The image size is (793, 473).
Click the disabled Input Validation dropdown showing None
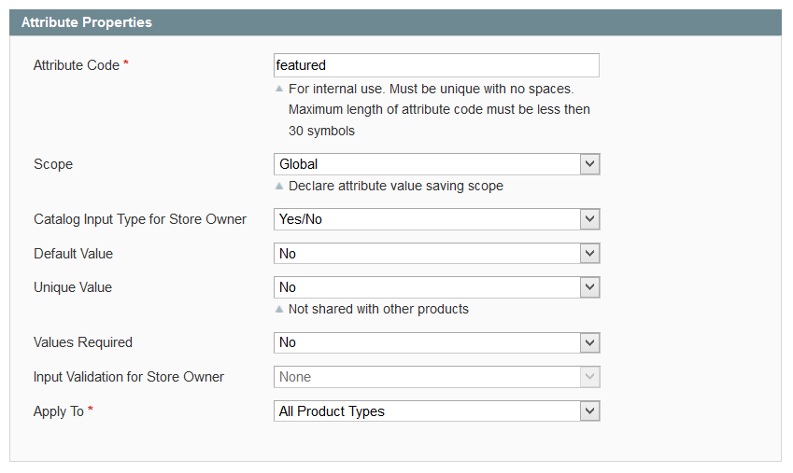(436, 377)
